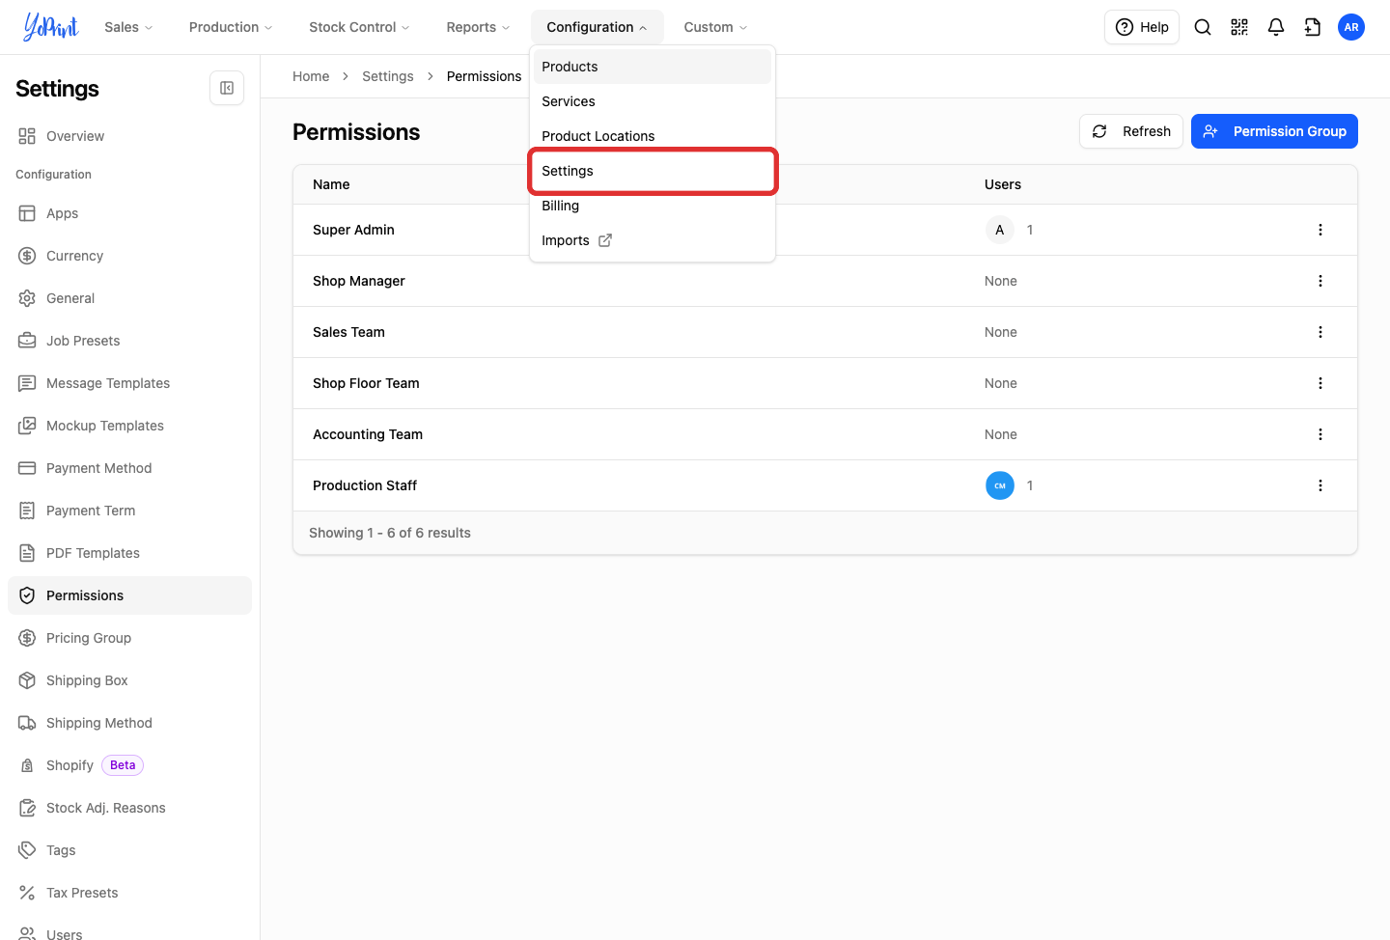Screen dimensions: 1390x940
Task: Collapse the Configuration dropdown menu
Action: click(597, 27)
